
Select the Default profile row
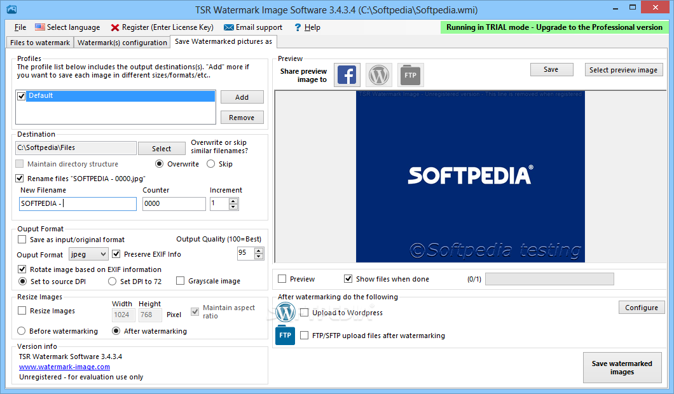click(x=121, y=96)
